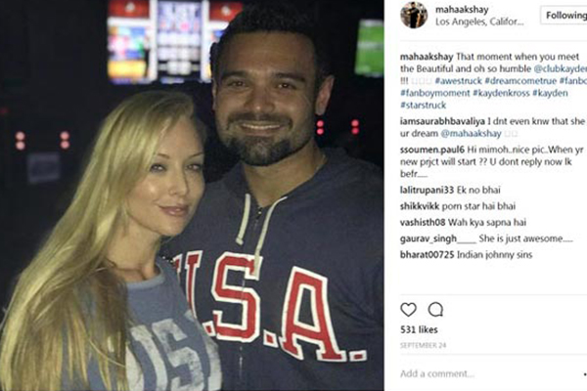587x391 pixels.
Task: Open the posted photo of two people
Action: click(x=192, y=195)
